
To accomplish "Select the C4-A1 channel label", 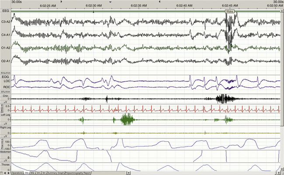I will coord(6,34).
